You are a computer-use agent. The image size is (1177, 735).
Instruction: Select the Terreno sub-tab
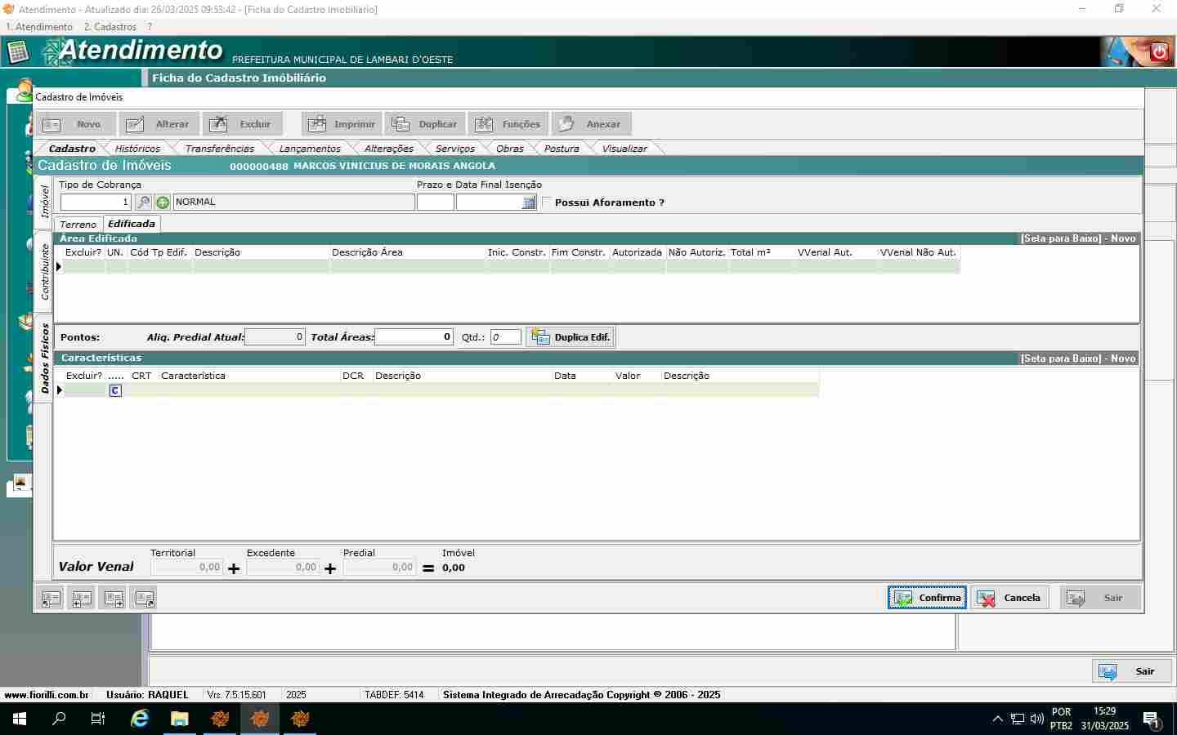pyautogui.click(x=78, y=225)
